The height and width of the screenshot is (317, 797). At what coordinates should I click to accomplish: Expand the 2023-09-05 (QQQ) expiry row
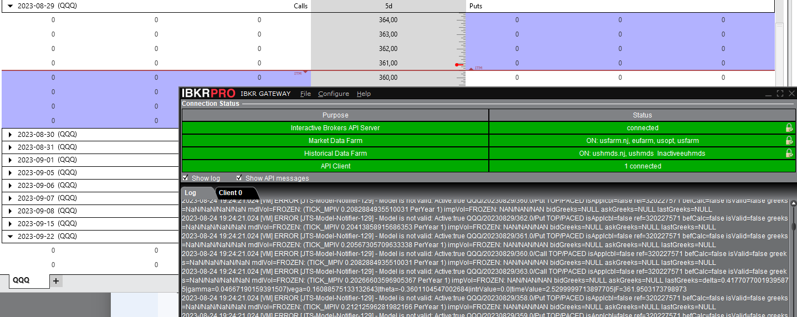(x=10, y=173)
